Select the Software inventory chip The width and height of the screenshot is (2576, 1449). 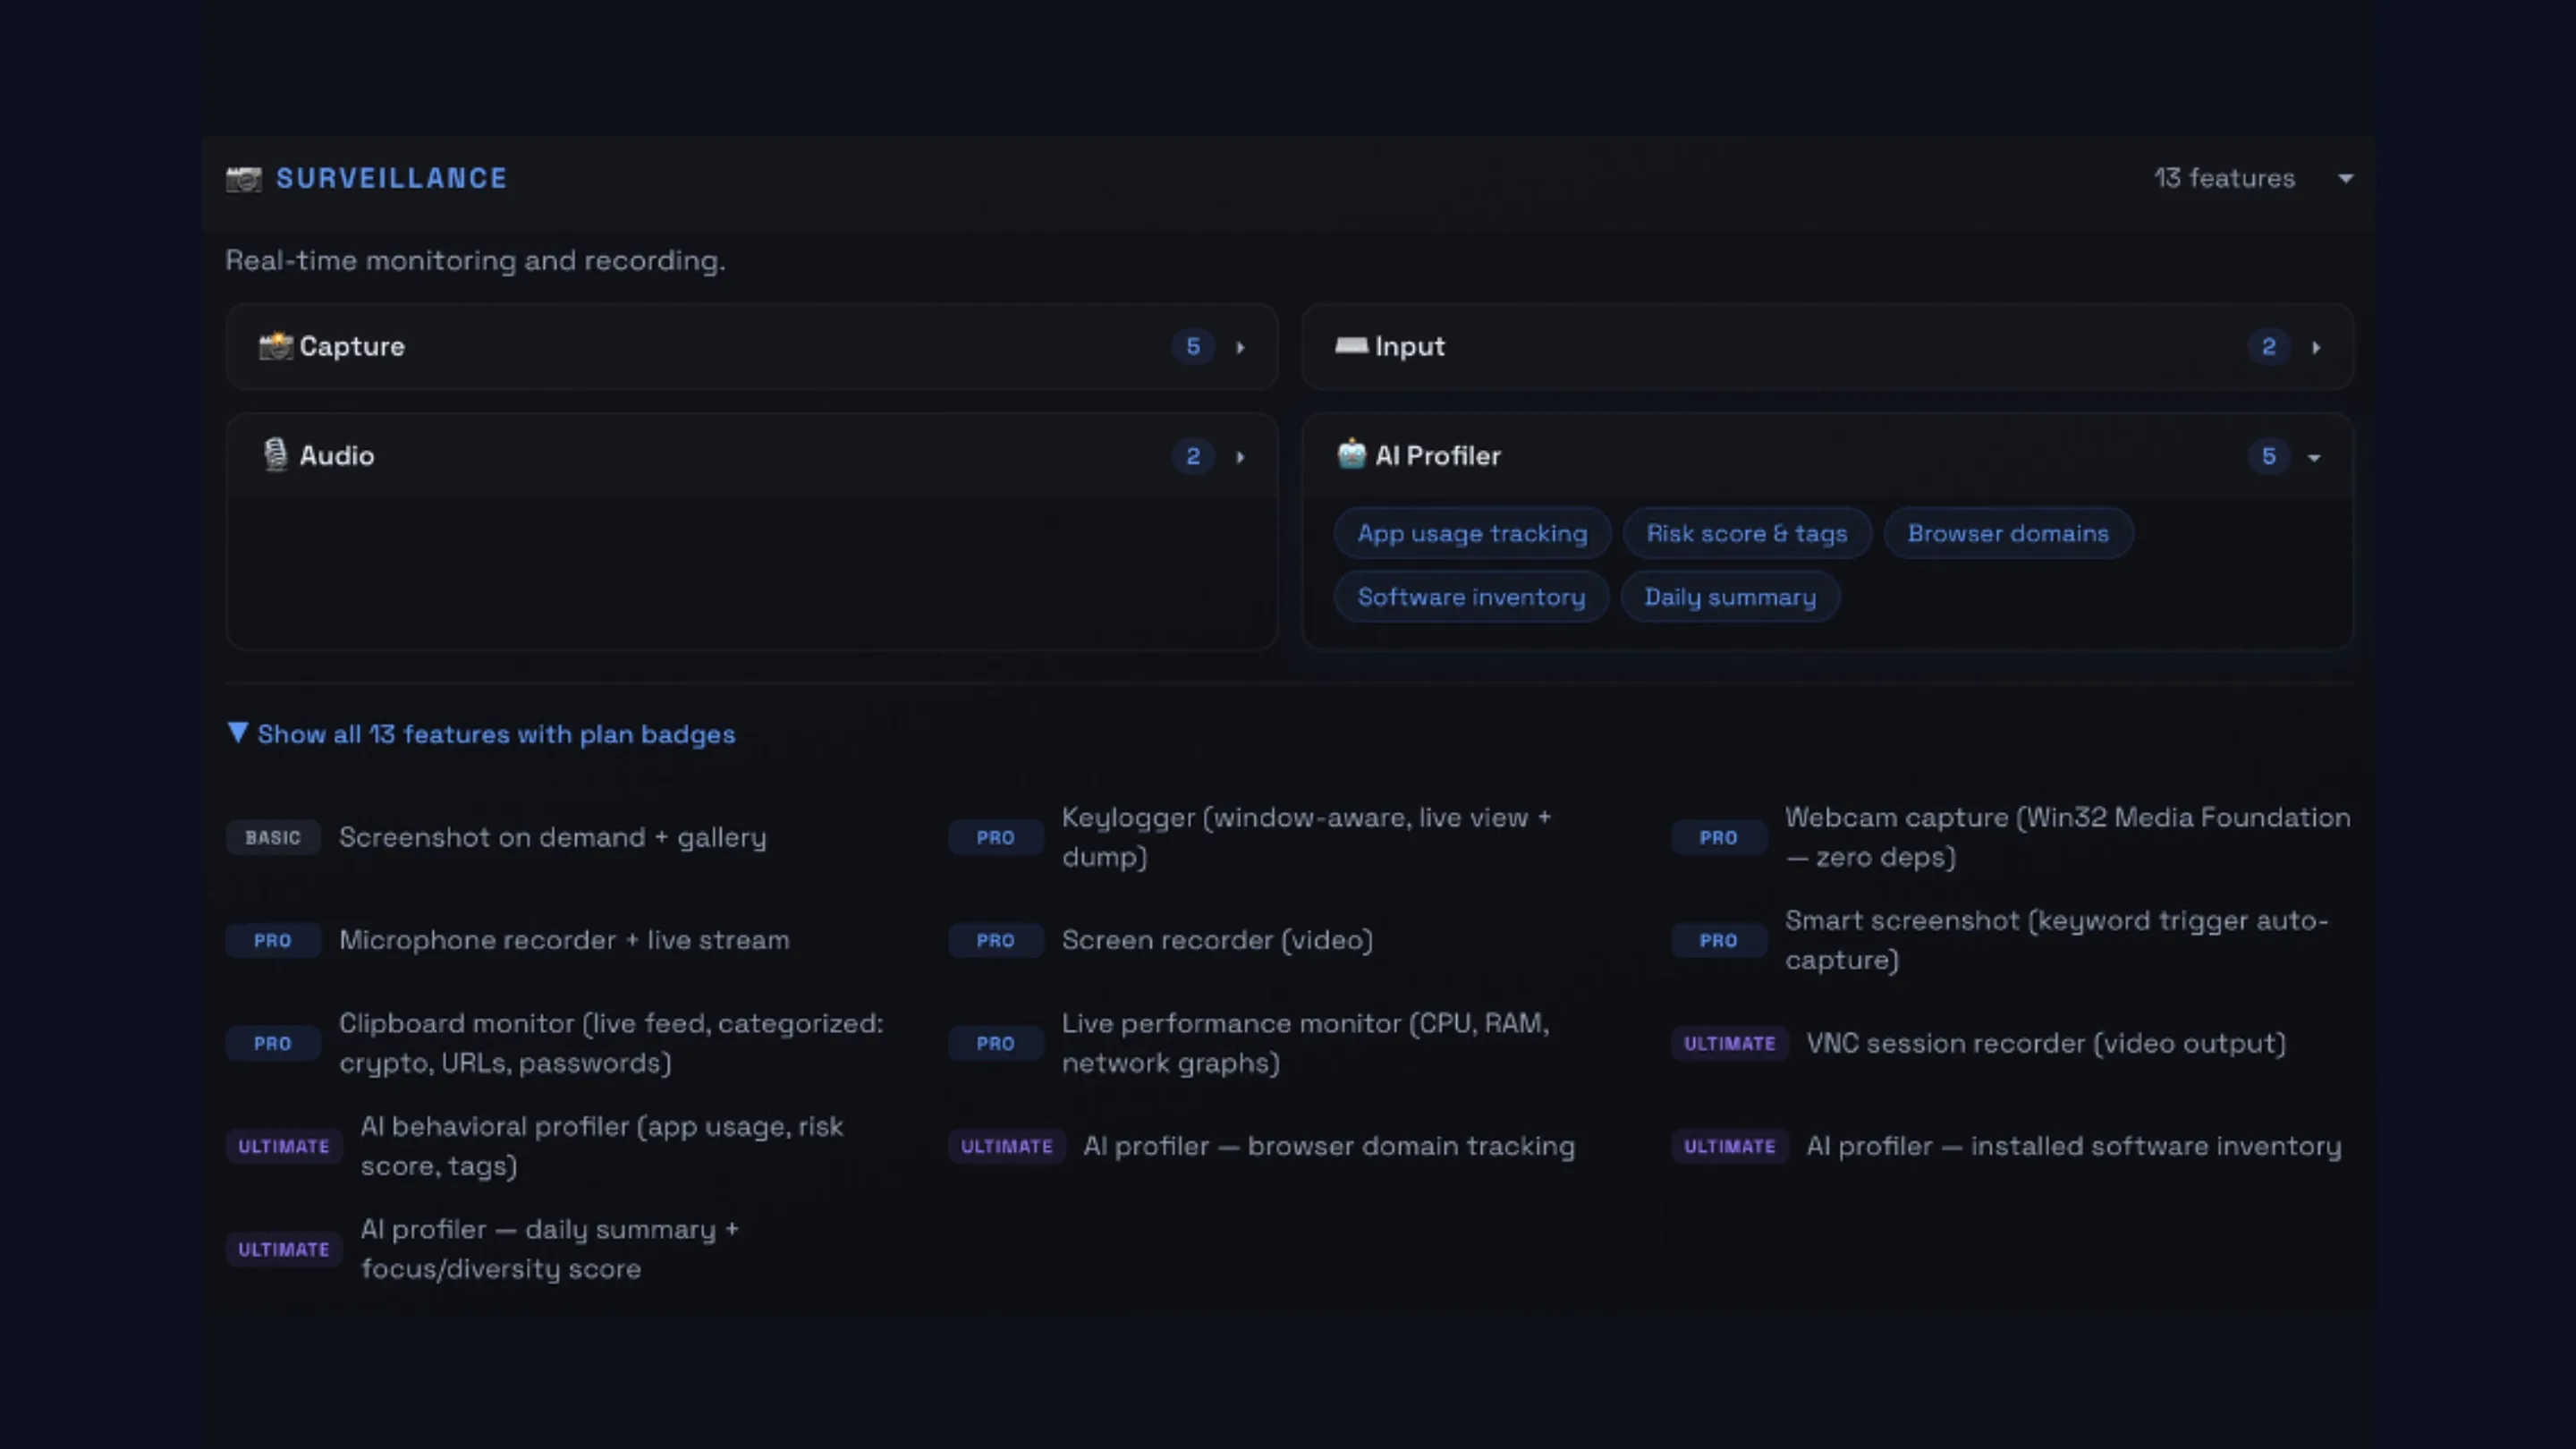tap(1471, 597)
